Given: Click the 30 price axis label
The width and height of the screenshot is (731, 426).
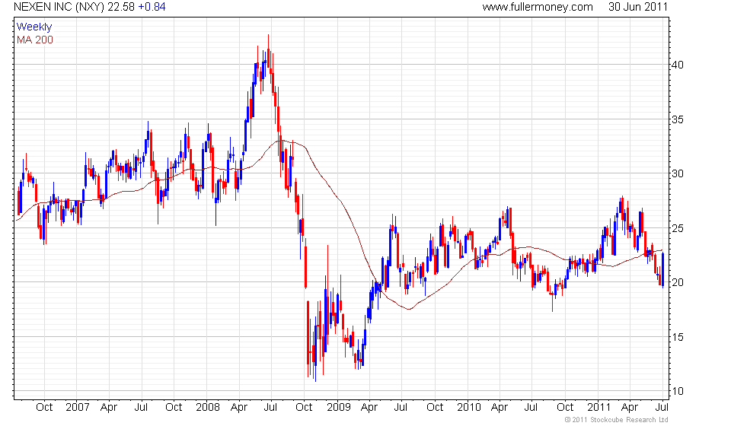Looking at the screenshot, I should [678, 173].
